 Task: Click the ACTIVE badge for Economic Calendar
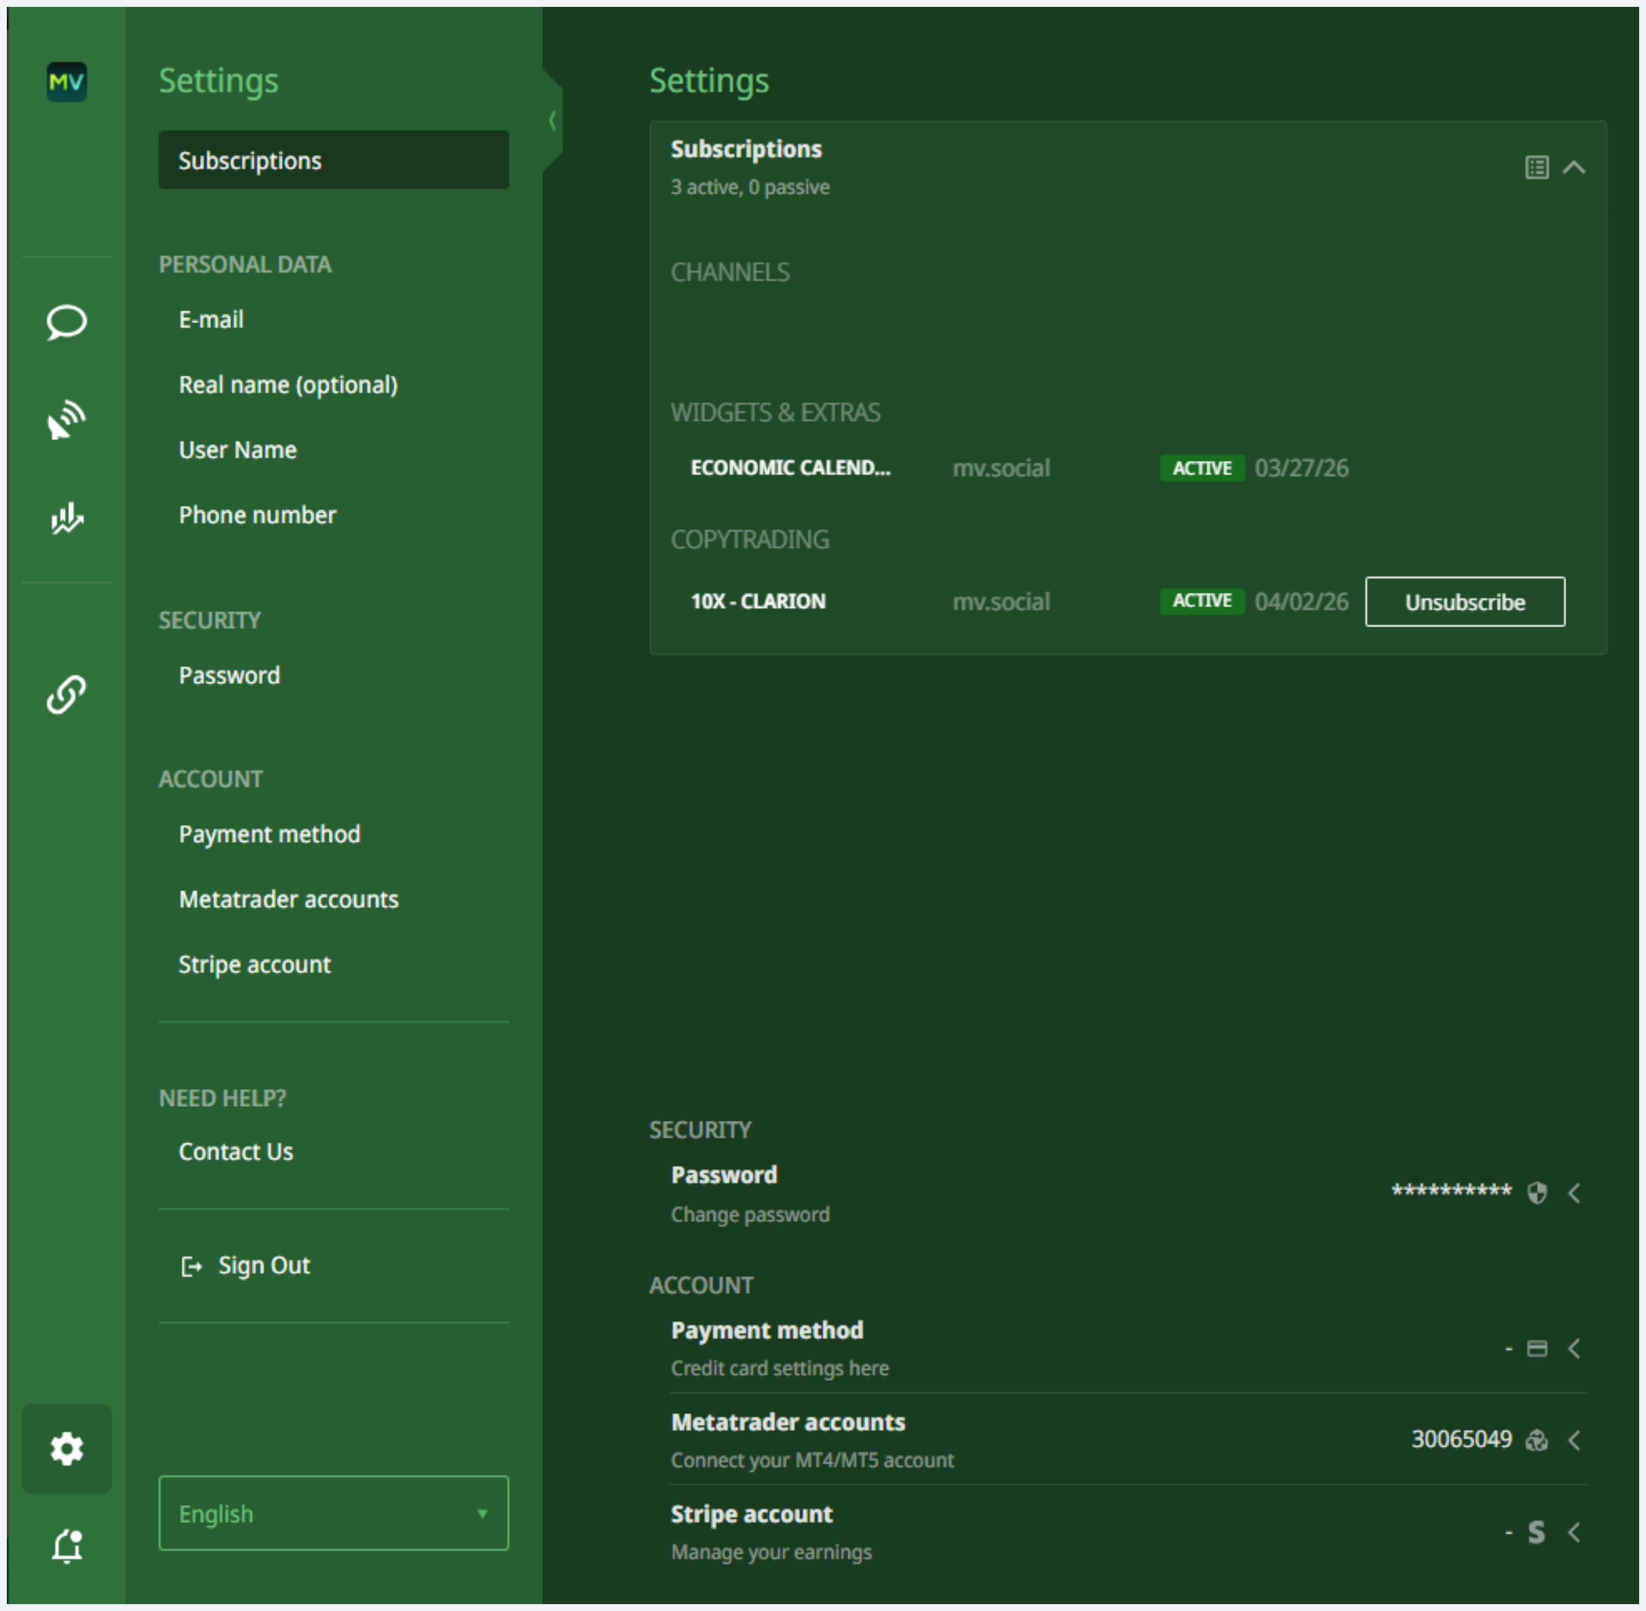[x=1202, y=468]
